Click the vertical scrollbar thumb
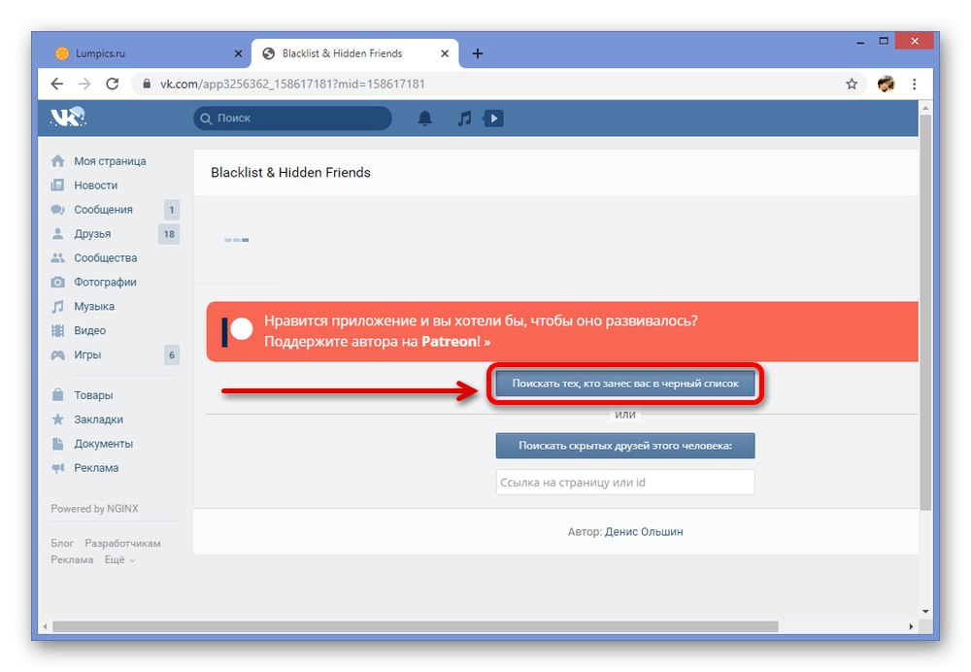The width and height of the screenshot is (971, 672). click(925, 313)
